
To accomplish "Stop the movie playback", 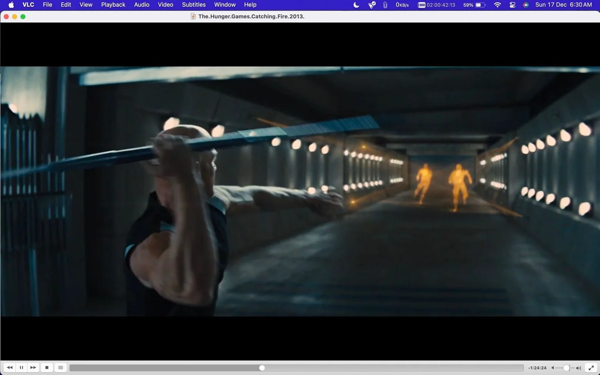I will [47, 368].
